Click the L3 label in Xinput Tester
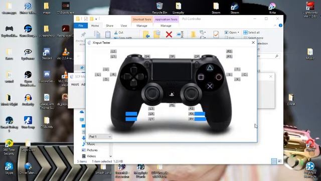Image resolution: width=321 pixels, height=181 pixels. [x=151, y=109]
